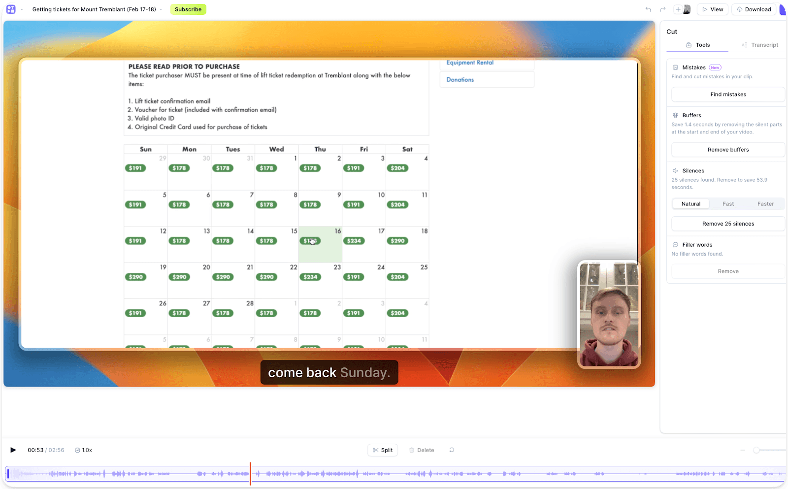788x489 pixels.
Task: Select the Faster silence removal option
Action: [x=765, y=203]
